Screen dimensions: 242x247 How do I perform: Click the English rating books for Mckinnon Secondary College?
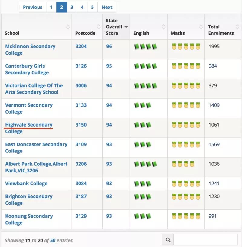146,47
